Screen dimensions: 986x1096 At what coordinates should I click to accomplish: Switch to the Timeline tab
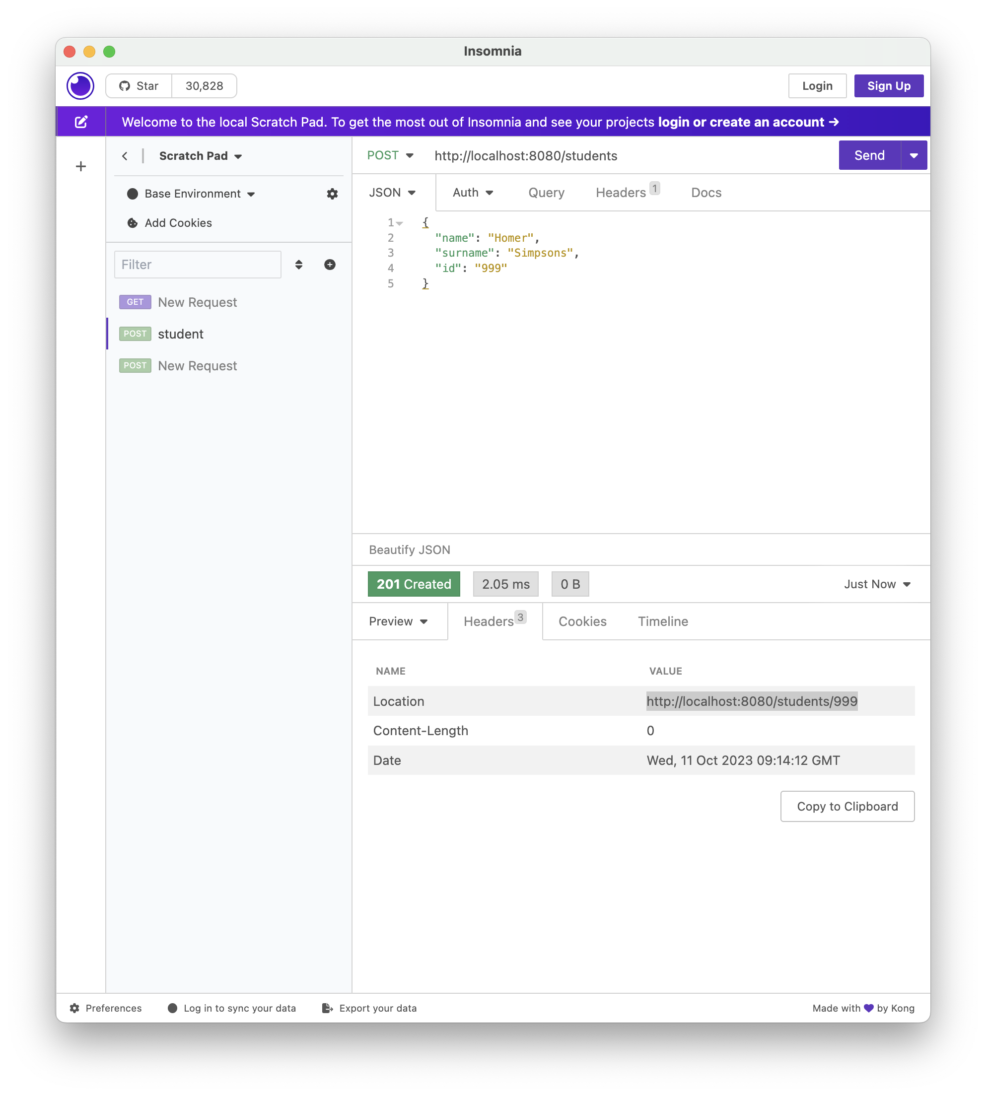pyautogui.click(x=663, y=621)
